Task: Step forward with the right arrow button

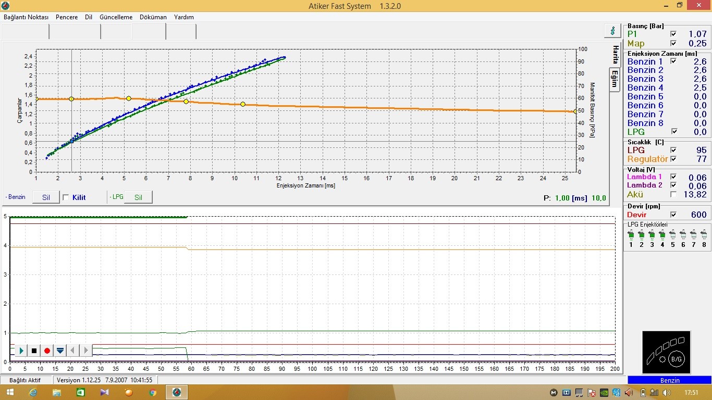Action: pos(86,351)
